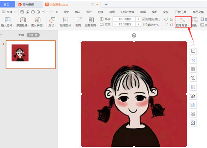Increase the 宽度 width with the plus button
Screen dimensions: 207x148
[x=138, y=24]
